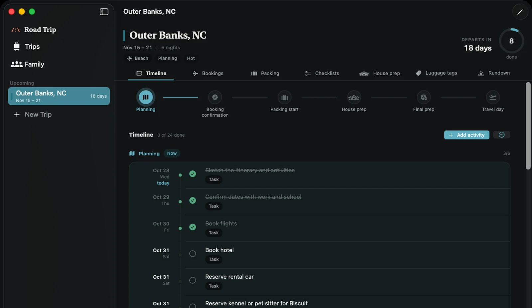Click the Now badge beside Planning
Viewport: 532px width, 308px height.
tap(172, 154)
